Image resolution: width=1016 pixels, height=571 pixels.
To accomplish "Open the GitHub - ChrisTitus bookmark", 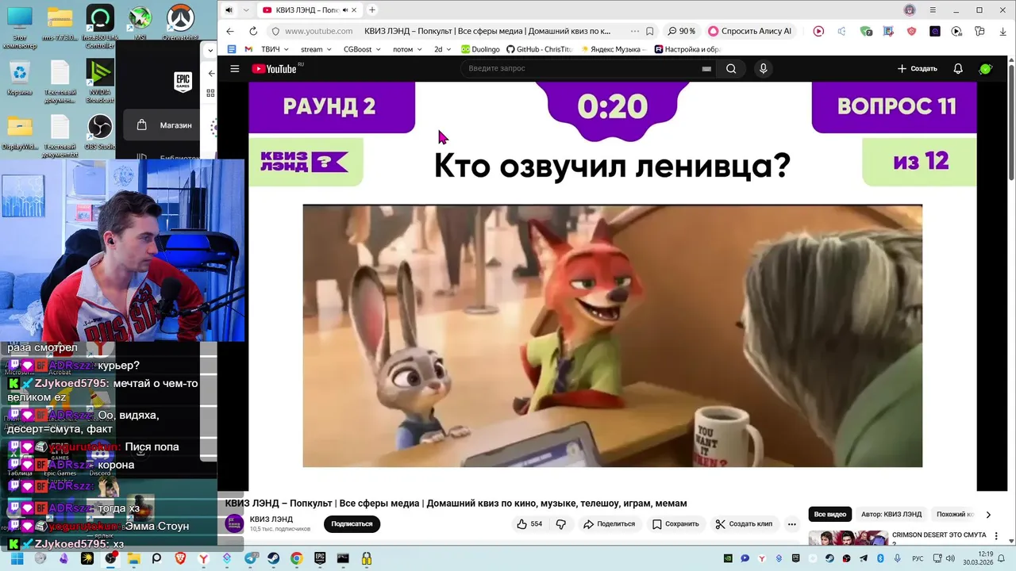I will (539, 49).
